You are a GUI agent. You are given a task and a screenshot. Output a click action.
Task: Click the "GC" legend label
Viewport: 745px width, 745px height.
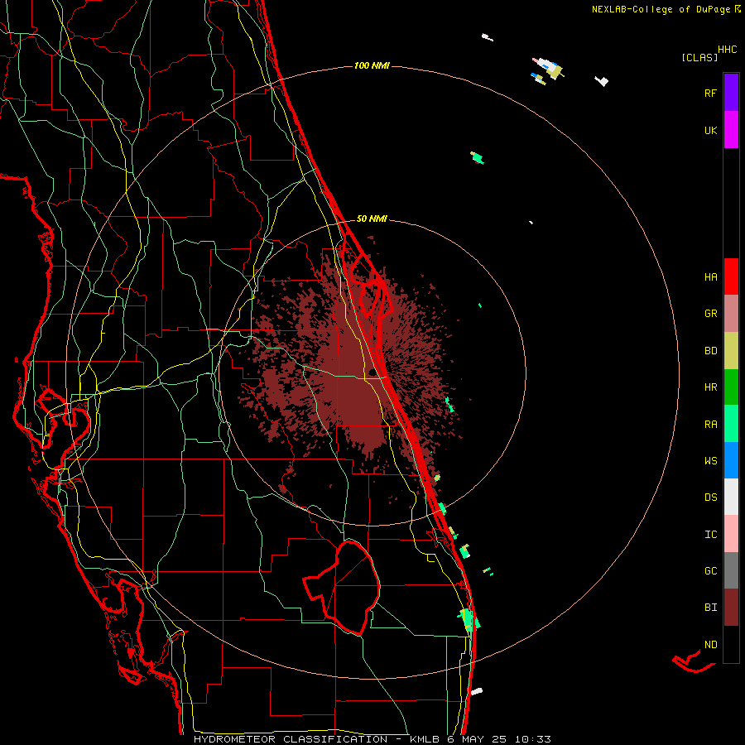(710, 571)
